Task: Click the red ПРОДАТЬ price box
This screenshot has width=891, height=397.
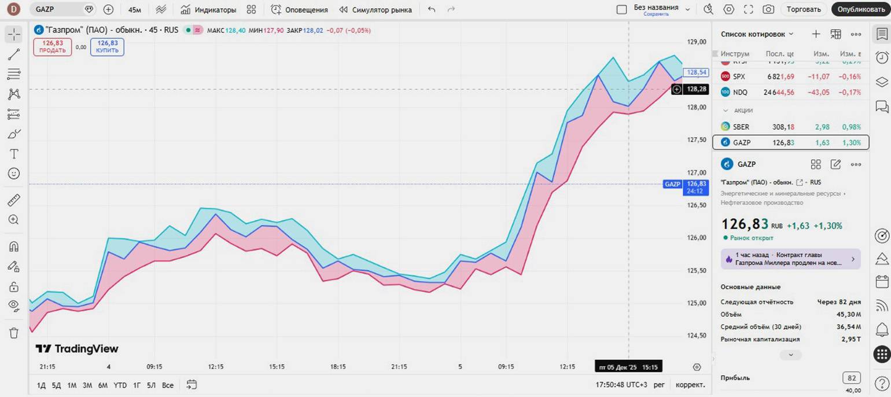Action: coord(52,47)
